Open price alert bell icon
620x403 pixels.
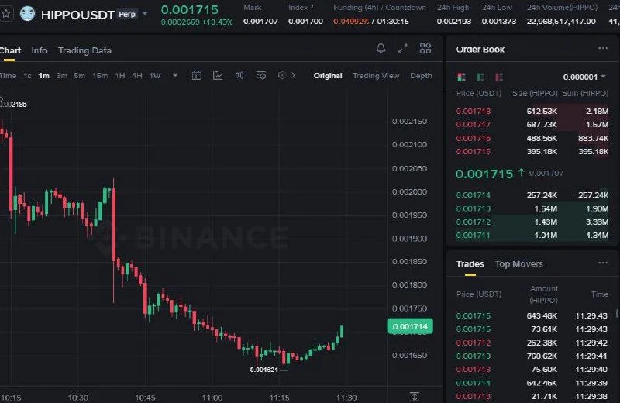(x=381, y=48)
